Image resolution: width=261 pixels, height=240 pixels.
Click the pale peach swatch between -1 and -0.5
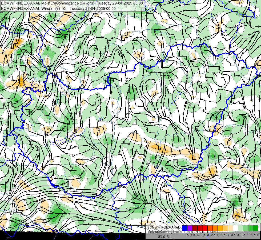pyautogui.click(x=230, y=228)
